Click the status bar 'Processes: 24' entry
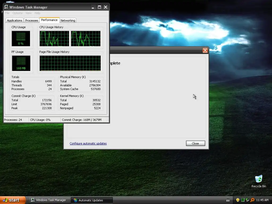Image resolution: width=272 pixels, height=204 pixels. coord(13,120)
